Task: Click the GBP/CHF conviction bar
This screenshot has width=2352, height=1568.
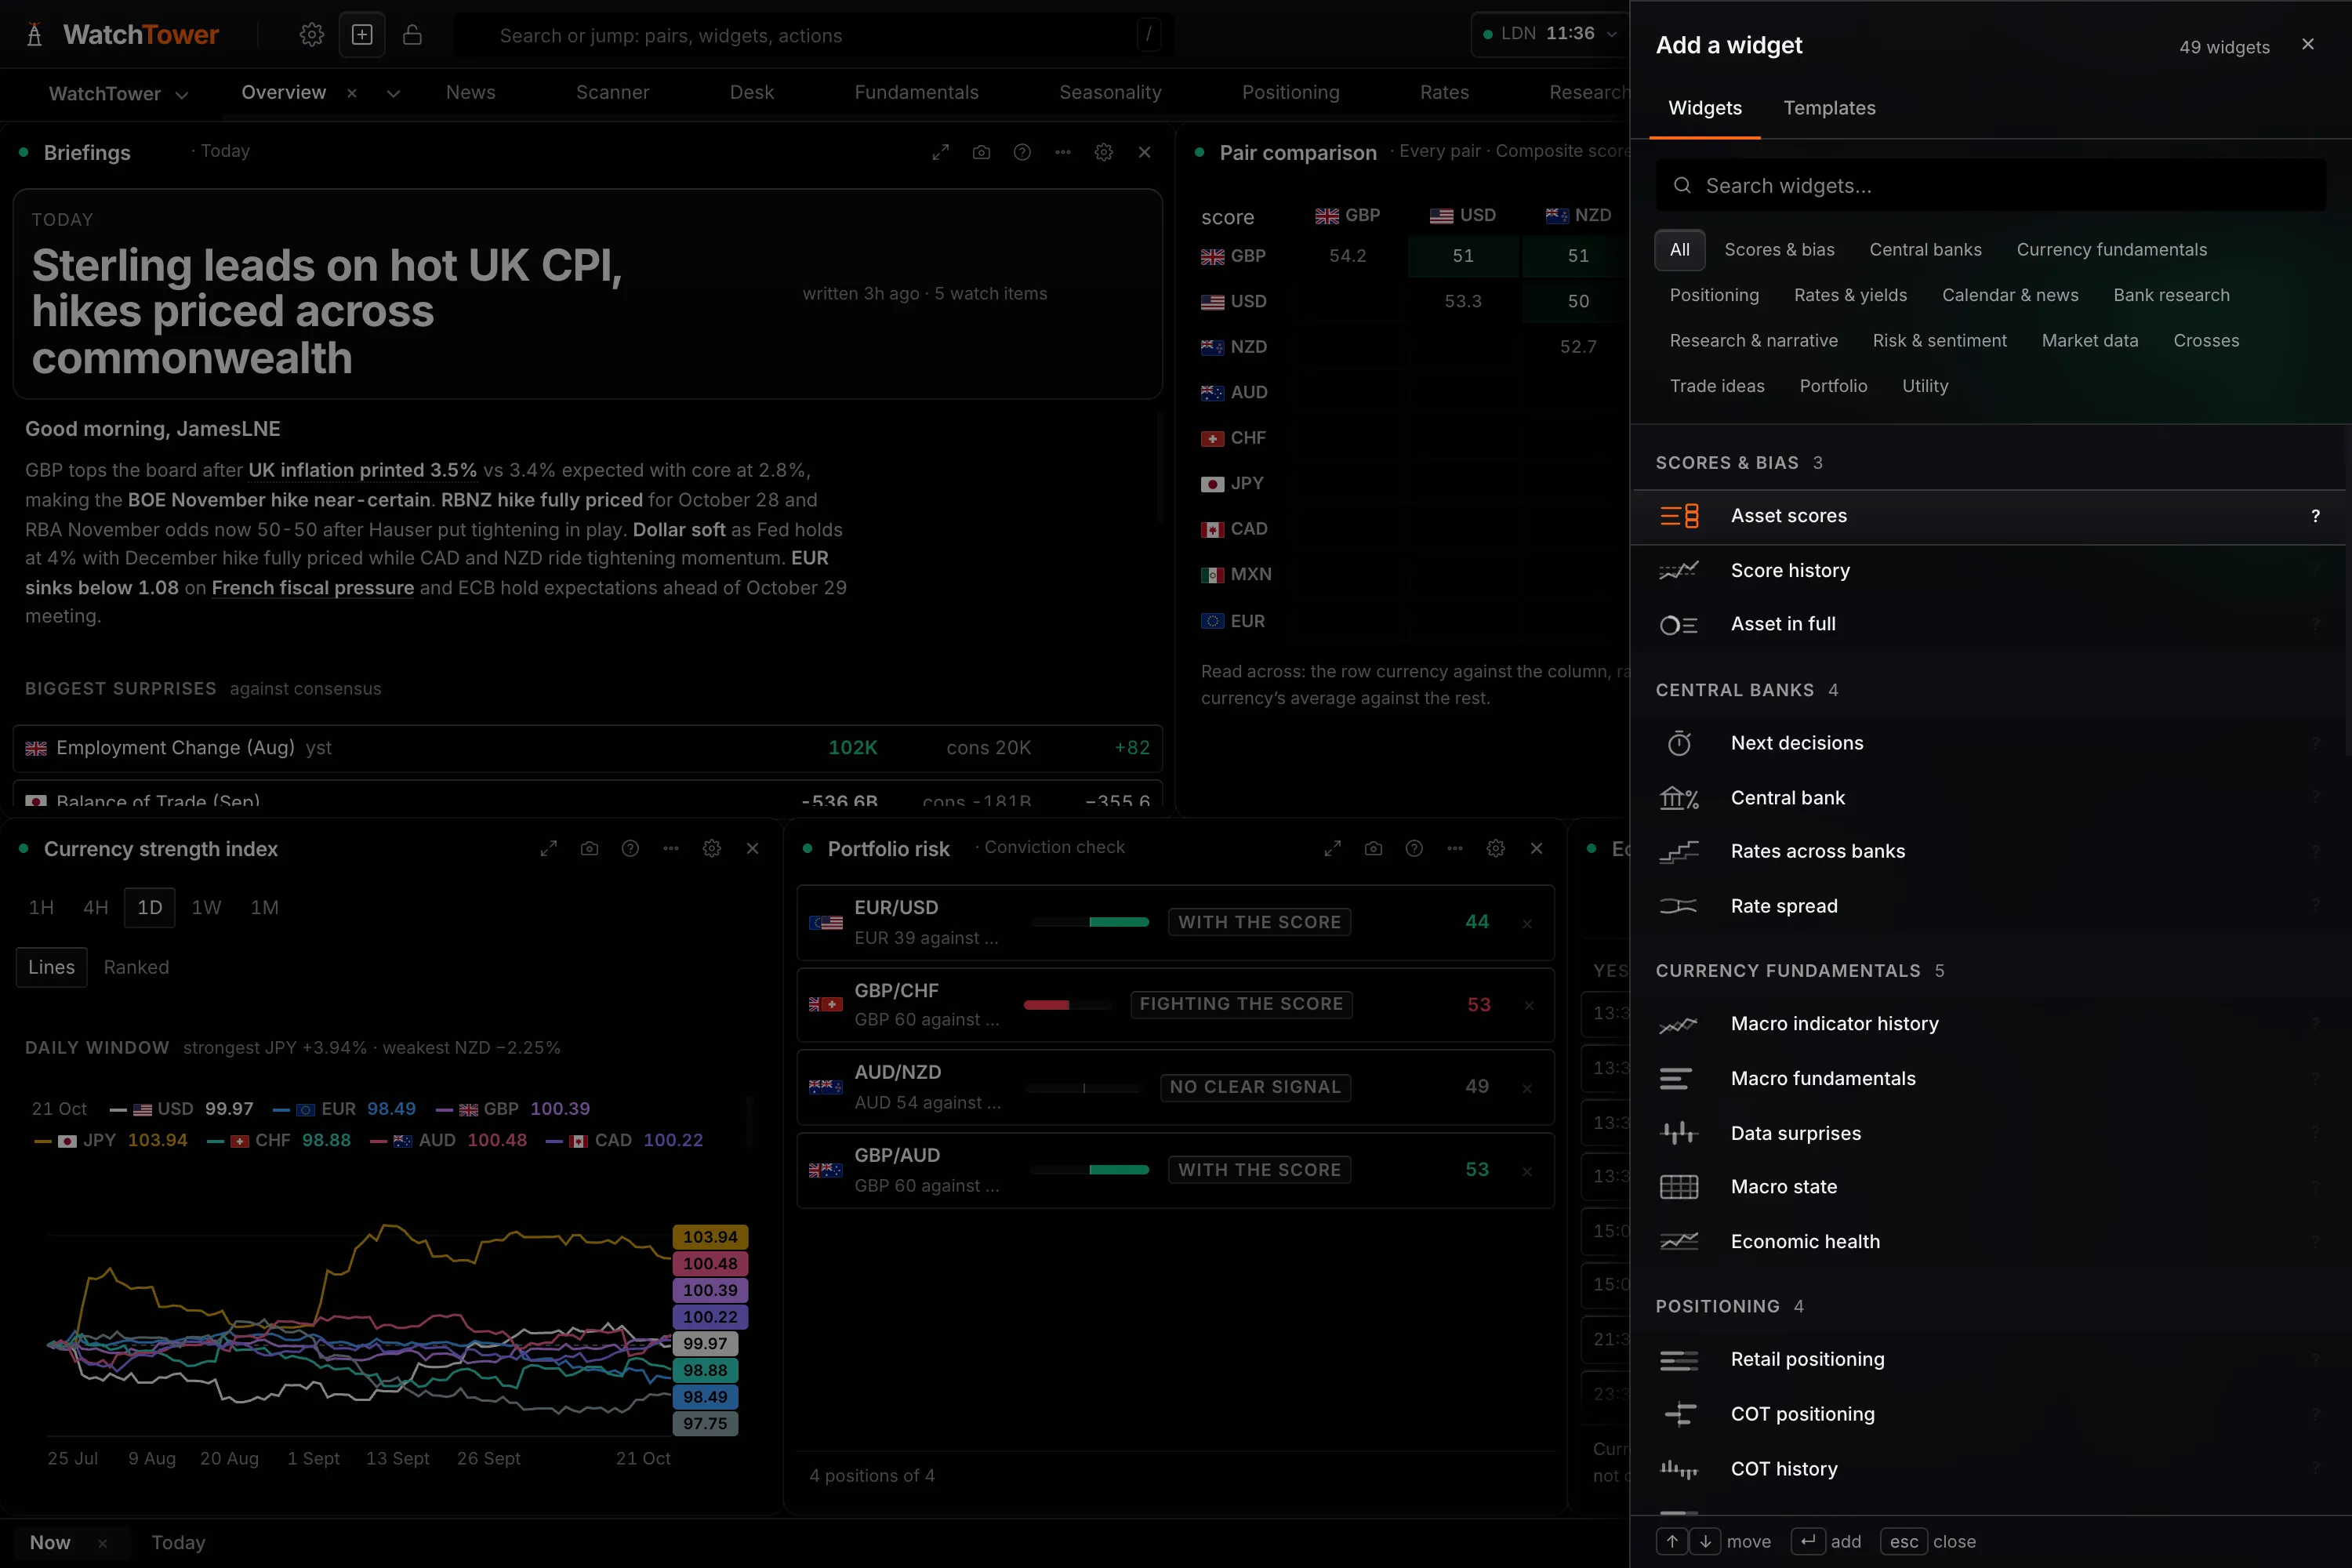Action: click(1068, 1005)
